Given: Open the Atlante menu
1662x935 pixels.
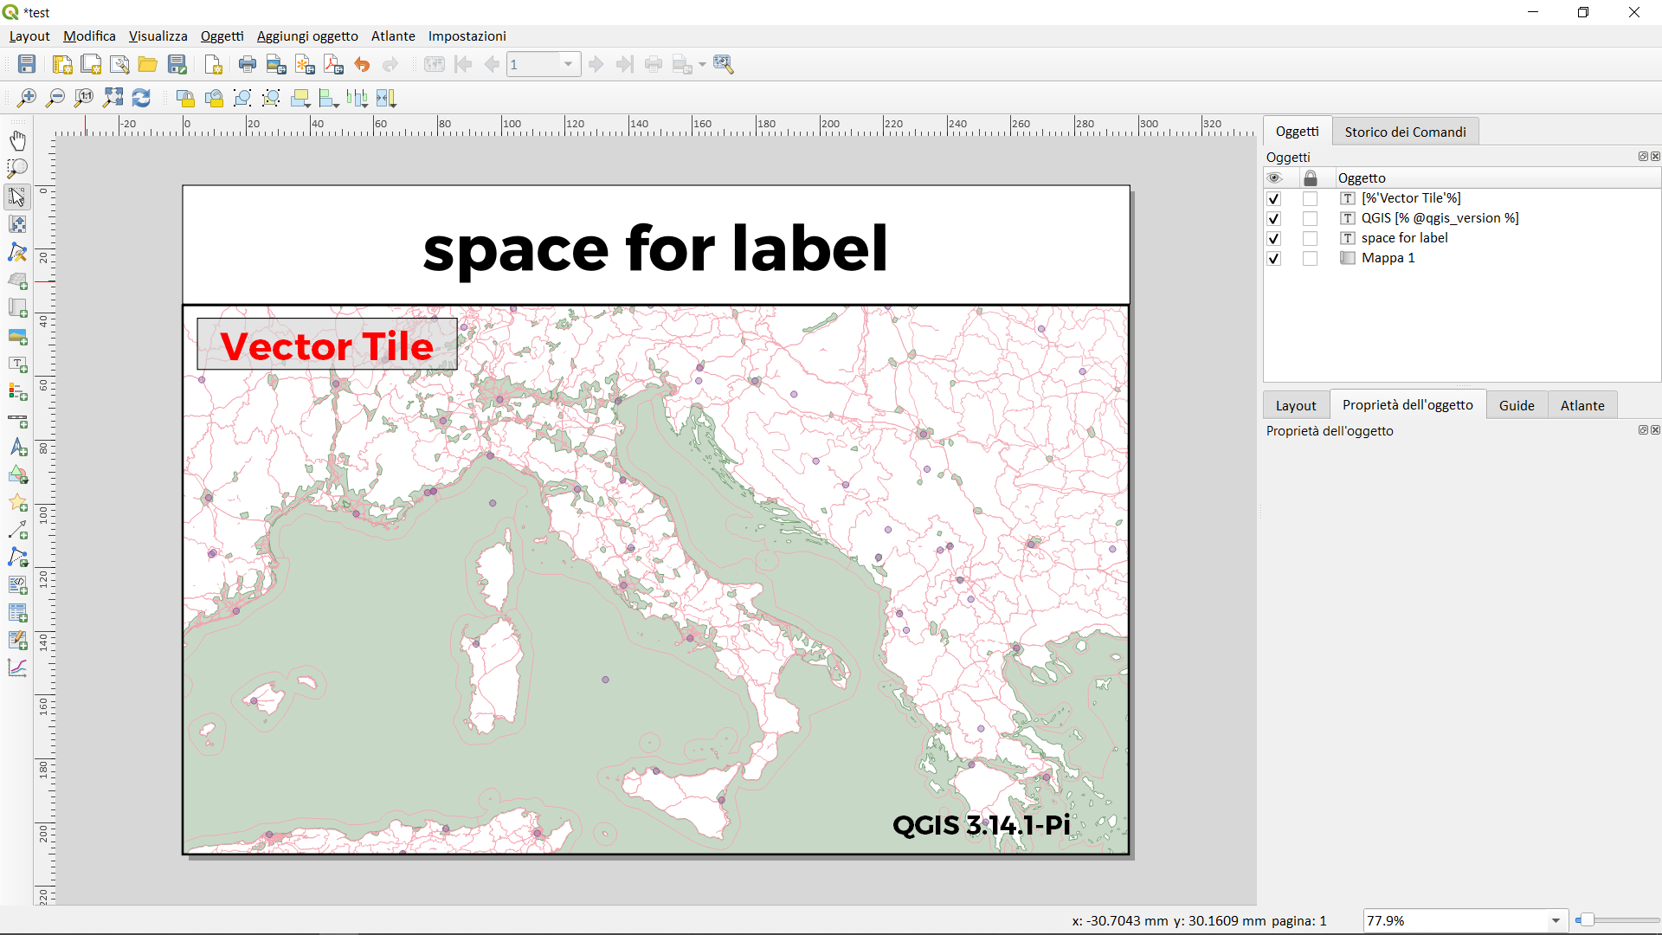Looking at the screenshot, I should point(392,36).
